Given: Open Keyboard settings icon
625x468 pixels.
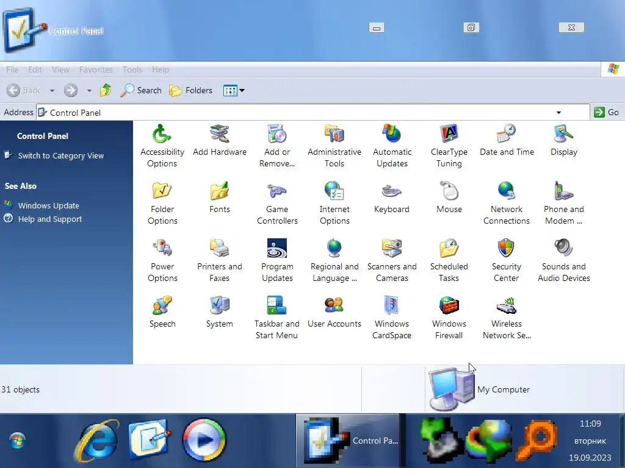Looking at the screenshot, I should (392, 197).
